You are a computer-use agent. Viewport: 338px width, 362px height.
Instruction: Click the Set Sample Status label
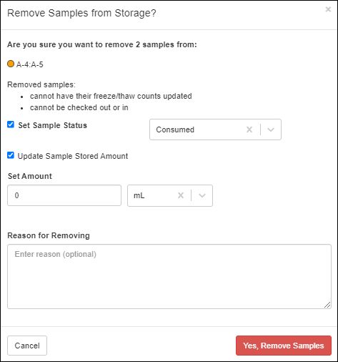[53, 125]
